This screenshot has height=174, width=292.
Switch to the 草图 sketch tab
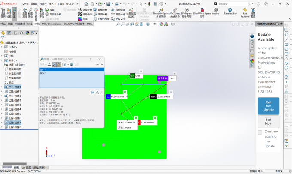10,24
